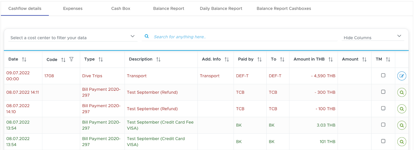
Task: Click the '- 4,590 THB' amount
Action: [x=323, y=76]
